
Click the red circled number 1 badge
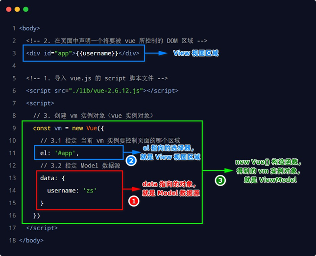click(133, 200)
